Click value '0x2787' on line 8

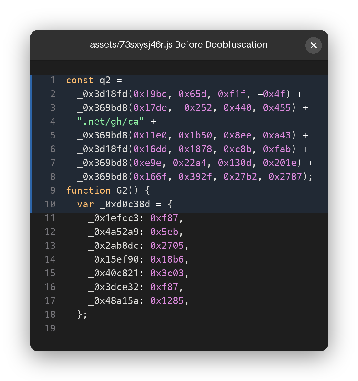click(285, 177)
